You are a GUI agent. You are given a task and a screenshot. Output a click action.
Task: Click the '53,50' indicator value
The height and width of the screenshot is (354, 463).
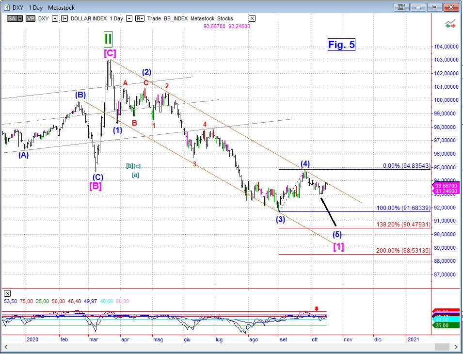[x=10, y=302]
